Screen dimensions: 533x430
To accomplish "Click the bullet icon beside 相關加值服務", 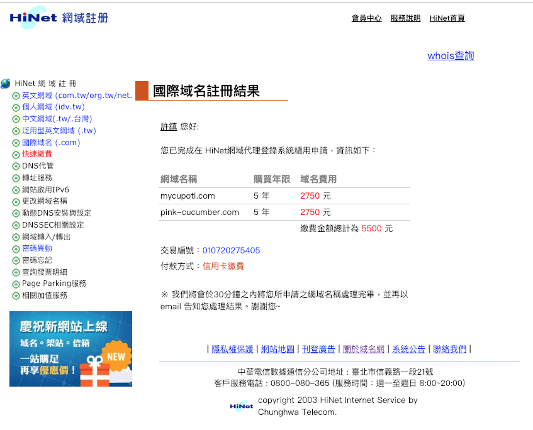I will click(16, 295).
